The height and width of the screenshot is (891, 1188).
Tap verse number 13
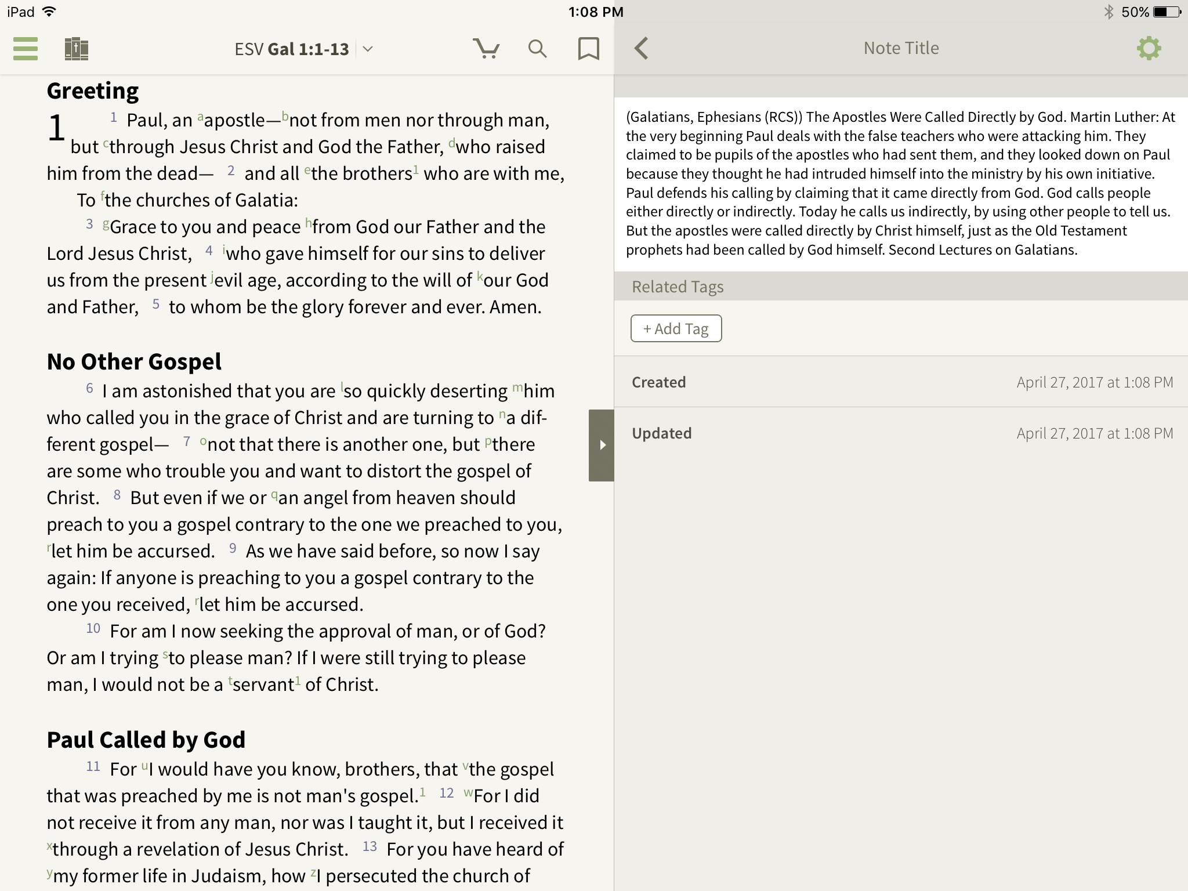[x=370, y=846]
